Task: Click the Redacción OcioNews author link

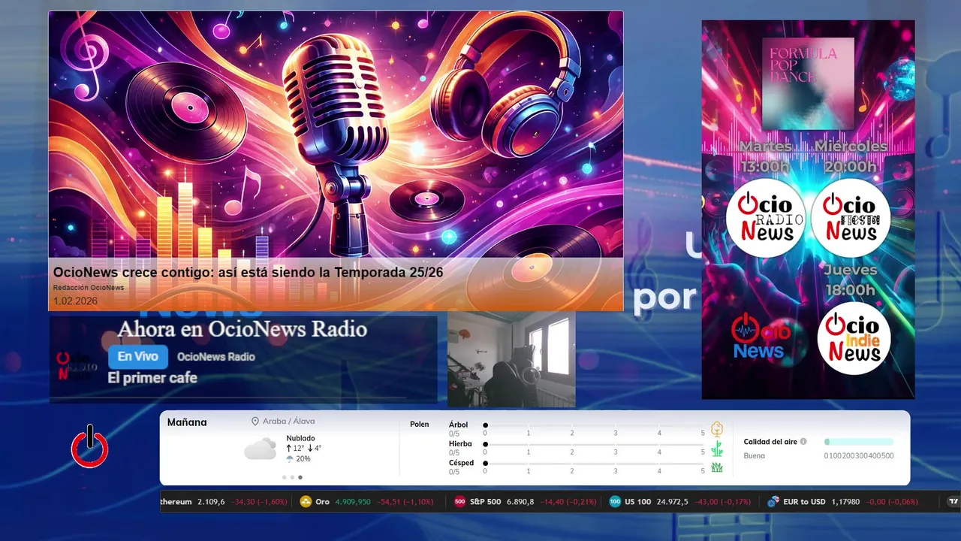Action: click(x=89, y=288)
